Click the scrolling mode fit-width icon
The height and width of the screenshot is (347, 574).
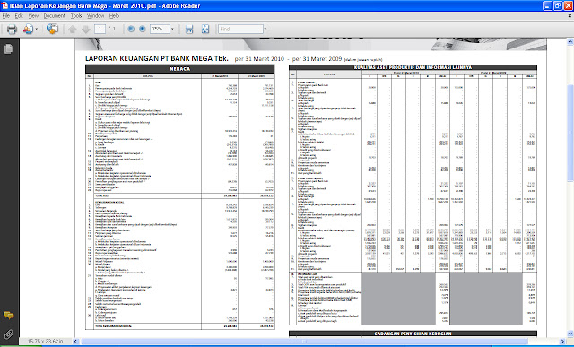coord(189,30)
